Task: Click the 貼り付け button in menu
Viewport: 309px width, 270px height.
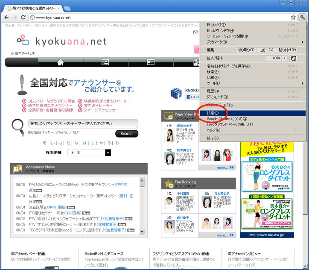Action: [287, 50]
